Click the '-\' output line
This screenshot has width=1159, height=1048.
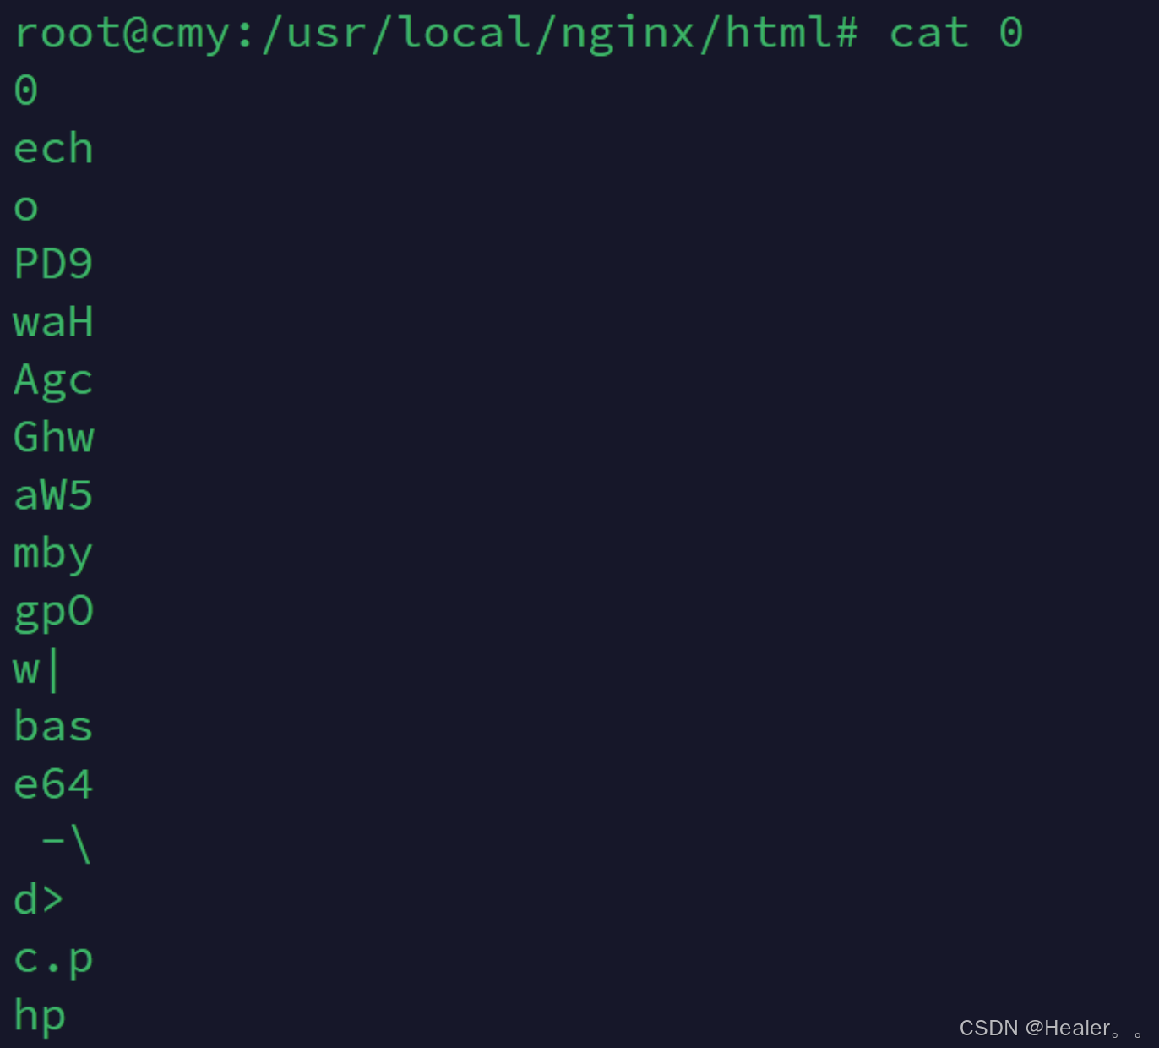pyautogui.click(x=66, y=843)
